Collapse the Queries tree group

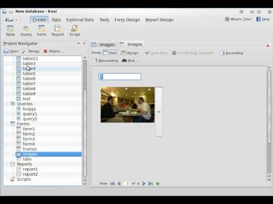point(7,104)
